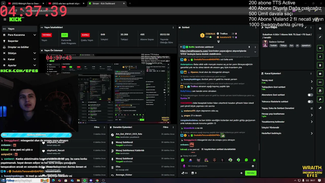
Task: Toggle the stream preview widget icon in right toolbar
Action: [x=320, y=48]
